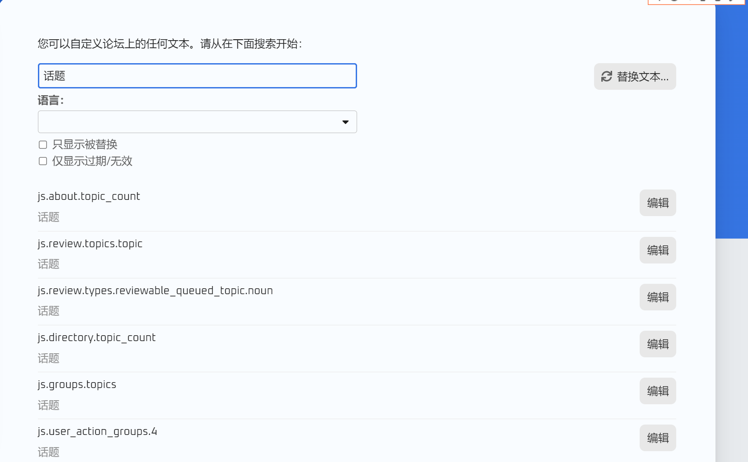Open the 替换文本... dialog button

(635, 77)
